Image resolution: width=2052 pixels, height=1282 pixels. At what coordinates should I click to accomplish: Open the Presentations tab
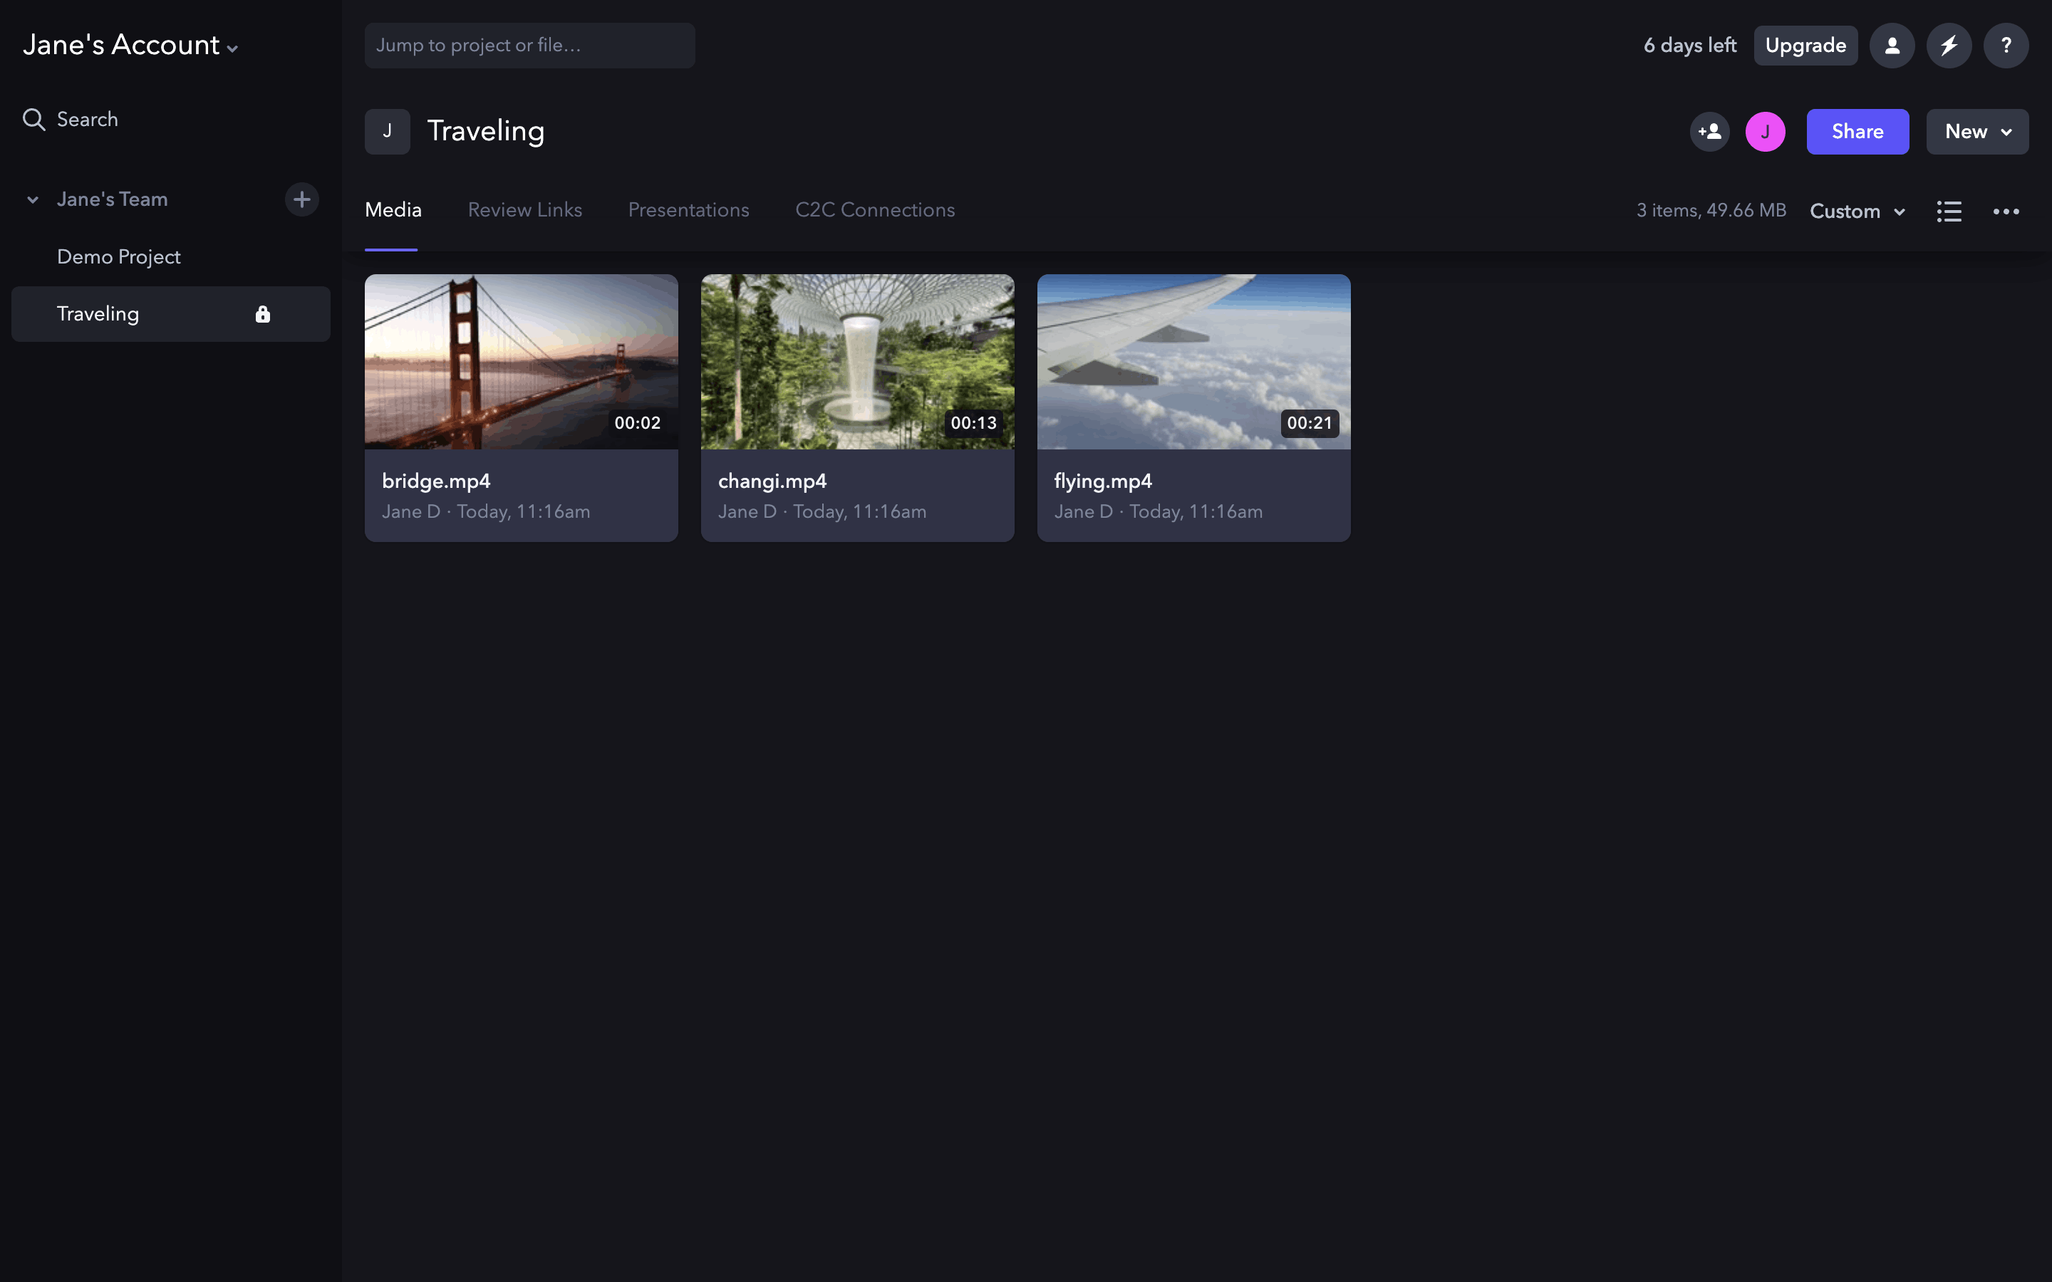688,210
